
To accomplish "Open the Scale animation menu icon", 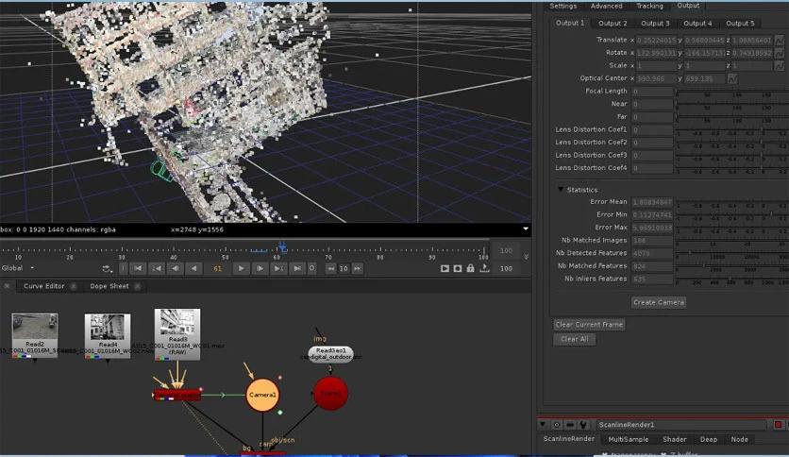I will [780, 65].
